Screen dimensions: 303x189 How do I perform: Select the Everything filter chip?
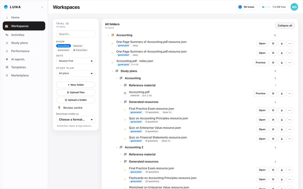coord(63,46)
